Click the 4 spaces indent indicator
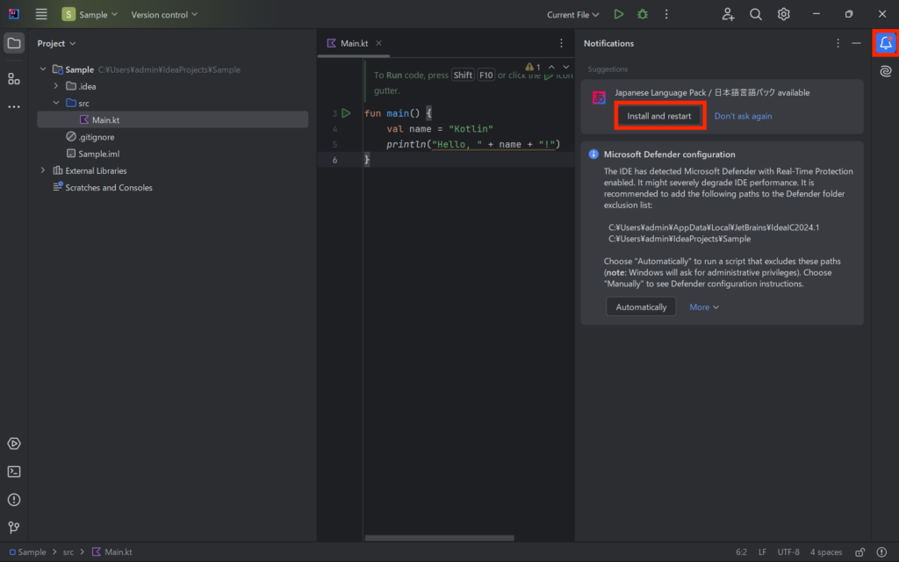 point(825,552)
